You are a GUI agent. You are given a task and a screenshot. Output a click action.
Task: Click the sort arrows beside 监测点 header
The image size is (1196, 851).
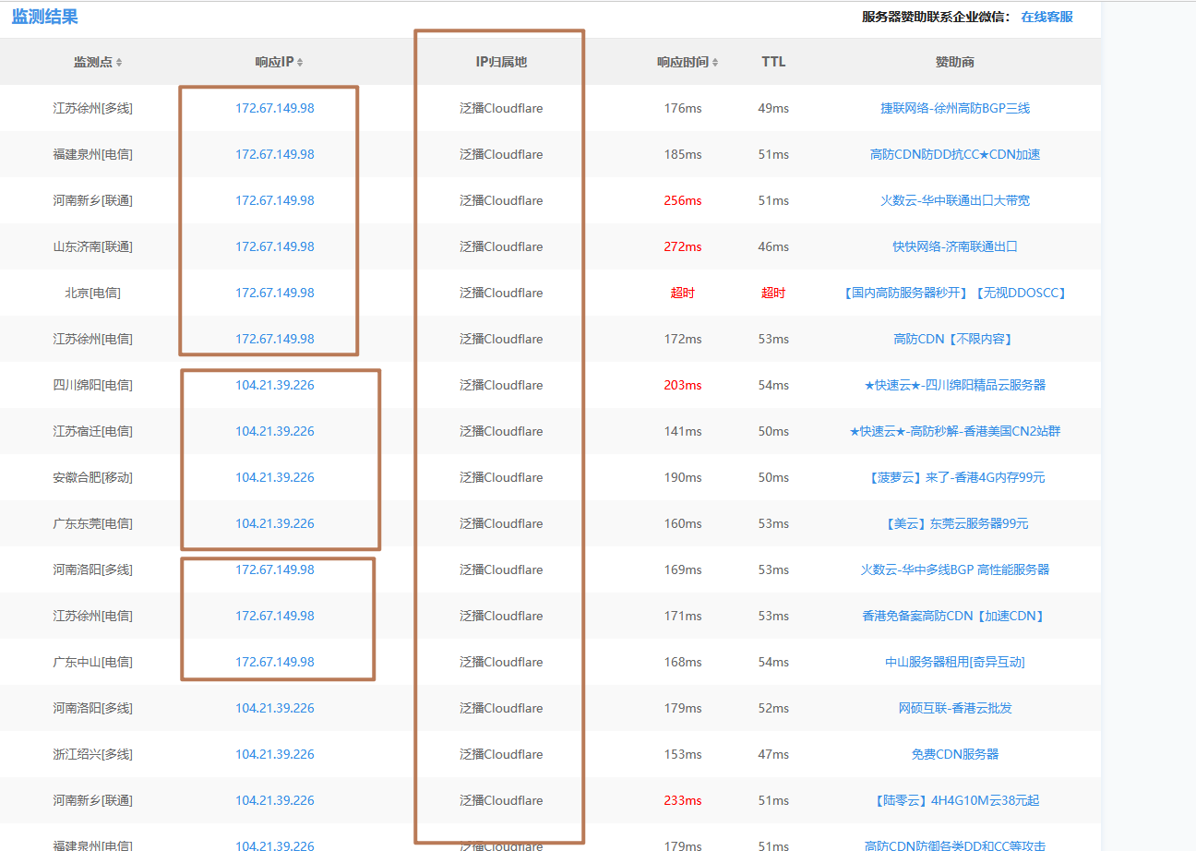click(x=119, y=63)
